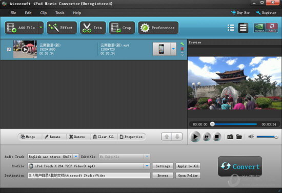Click the Convert button
The width and height of the screenshot is (282, 193).
point(240,166)
